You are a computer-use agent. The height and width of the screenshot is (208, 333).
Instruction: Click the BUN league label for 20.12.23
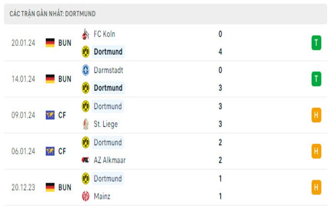coord(65,187)
